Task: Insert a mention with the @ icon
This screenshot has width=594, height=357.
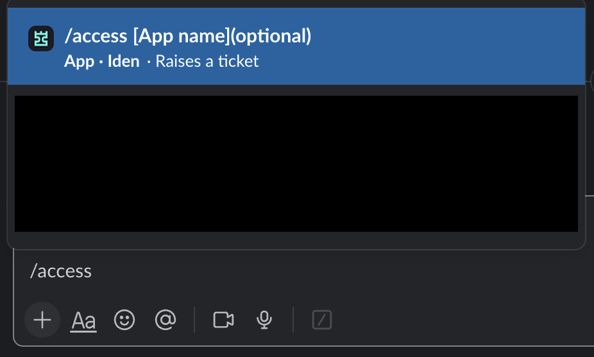Action: point(165,320)
